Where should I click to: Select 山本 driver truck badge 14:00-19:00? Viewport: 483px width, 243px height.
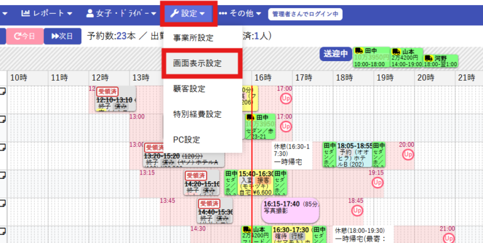coord(406,58)
